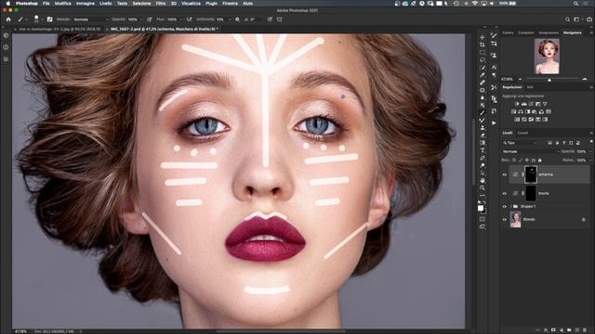Open layer blend mode Normale dropdown
Viewport: 595px width, 334px height.
coord(531,151)
